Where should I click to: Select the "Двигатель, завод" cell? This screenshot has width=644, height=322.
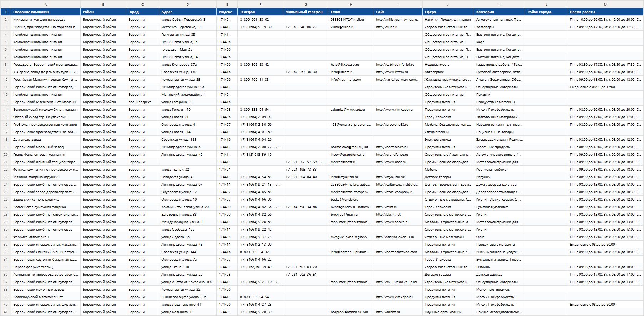tap(46, 140)
